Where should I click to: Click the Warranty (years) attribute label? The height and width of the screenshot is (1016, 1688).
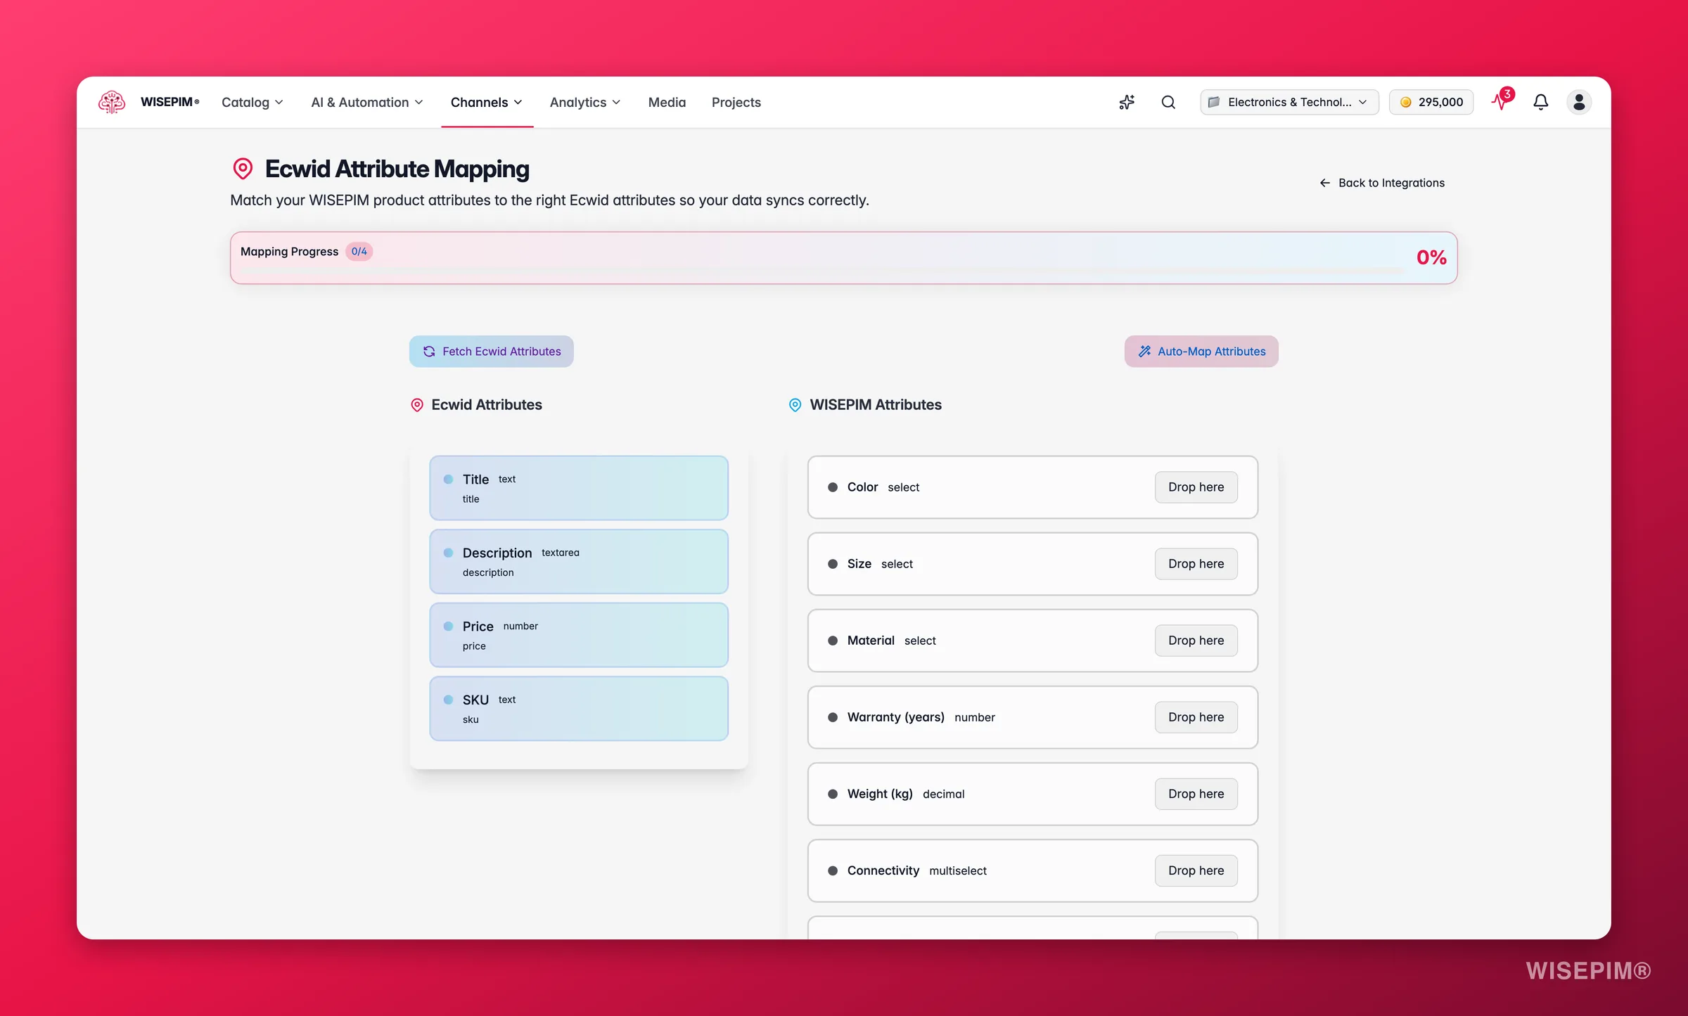pos(895,717)
